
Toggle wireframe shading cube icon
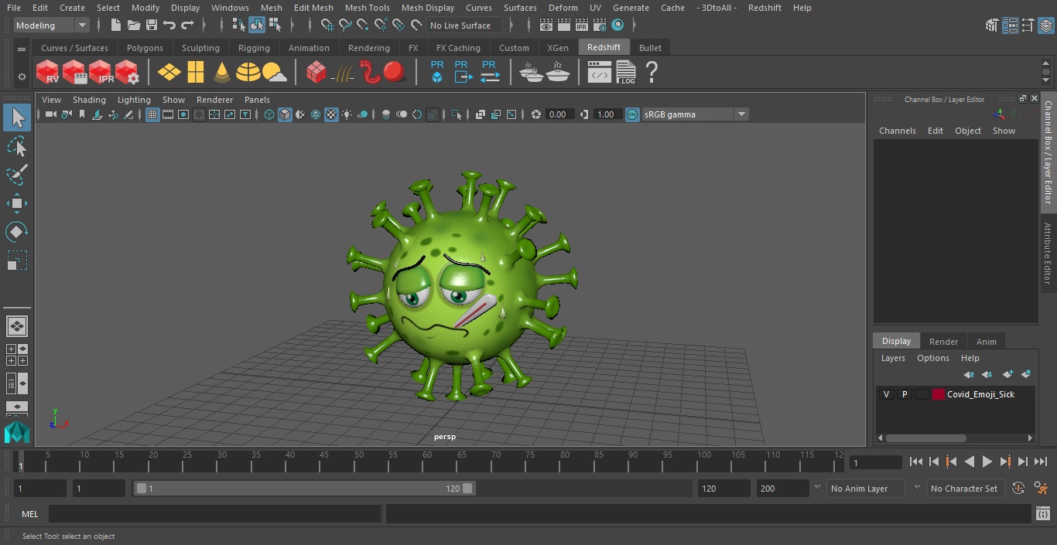pos(269,114)
